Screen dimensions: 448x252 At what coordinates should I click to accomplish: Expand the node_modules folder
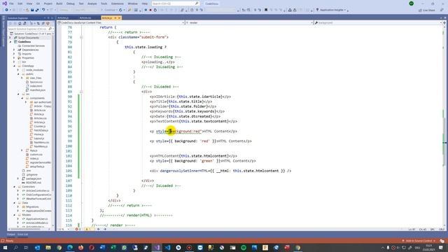point(18,70)
